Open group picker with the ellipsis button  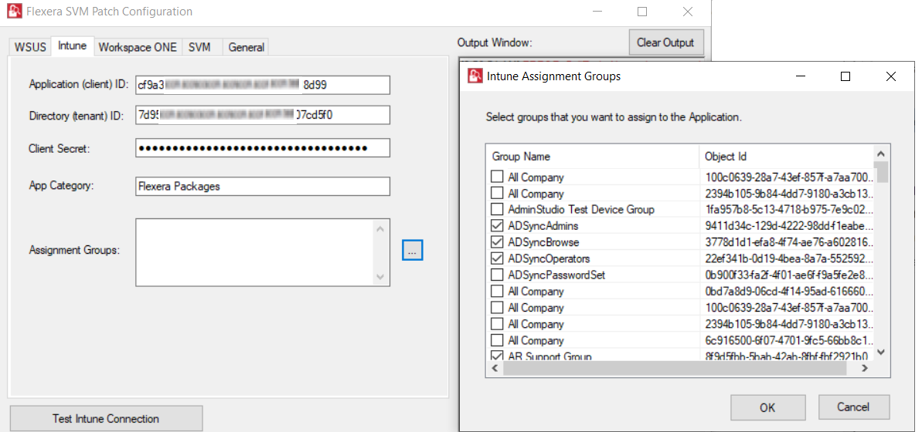coord(412,251)
